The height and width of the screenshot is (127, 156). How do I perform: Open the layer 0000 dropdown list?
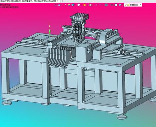(x=140, y=5)
